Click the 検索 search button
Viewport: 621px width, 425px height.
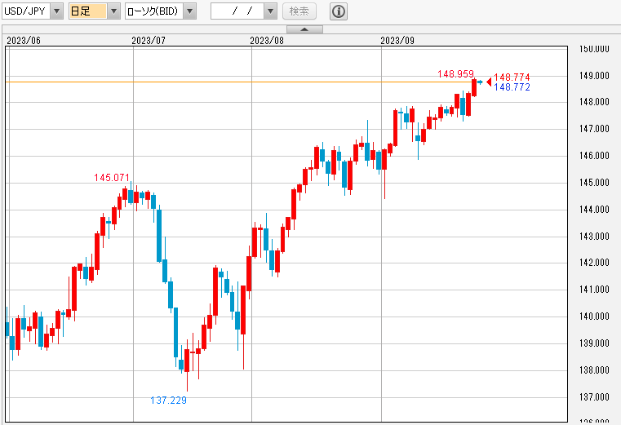click(299, 11)
